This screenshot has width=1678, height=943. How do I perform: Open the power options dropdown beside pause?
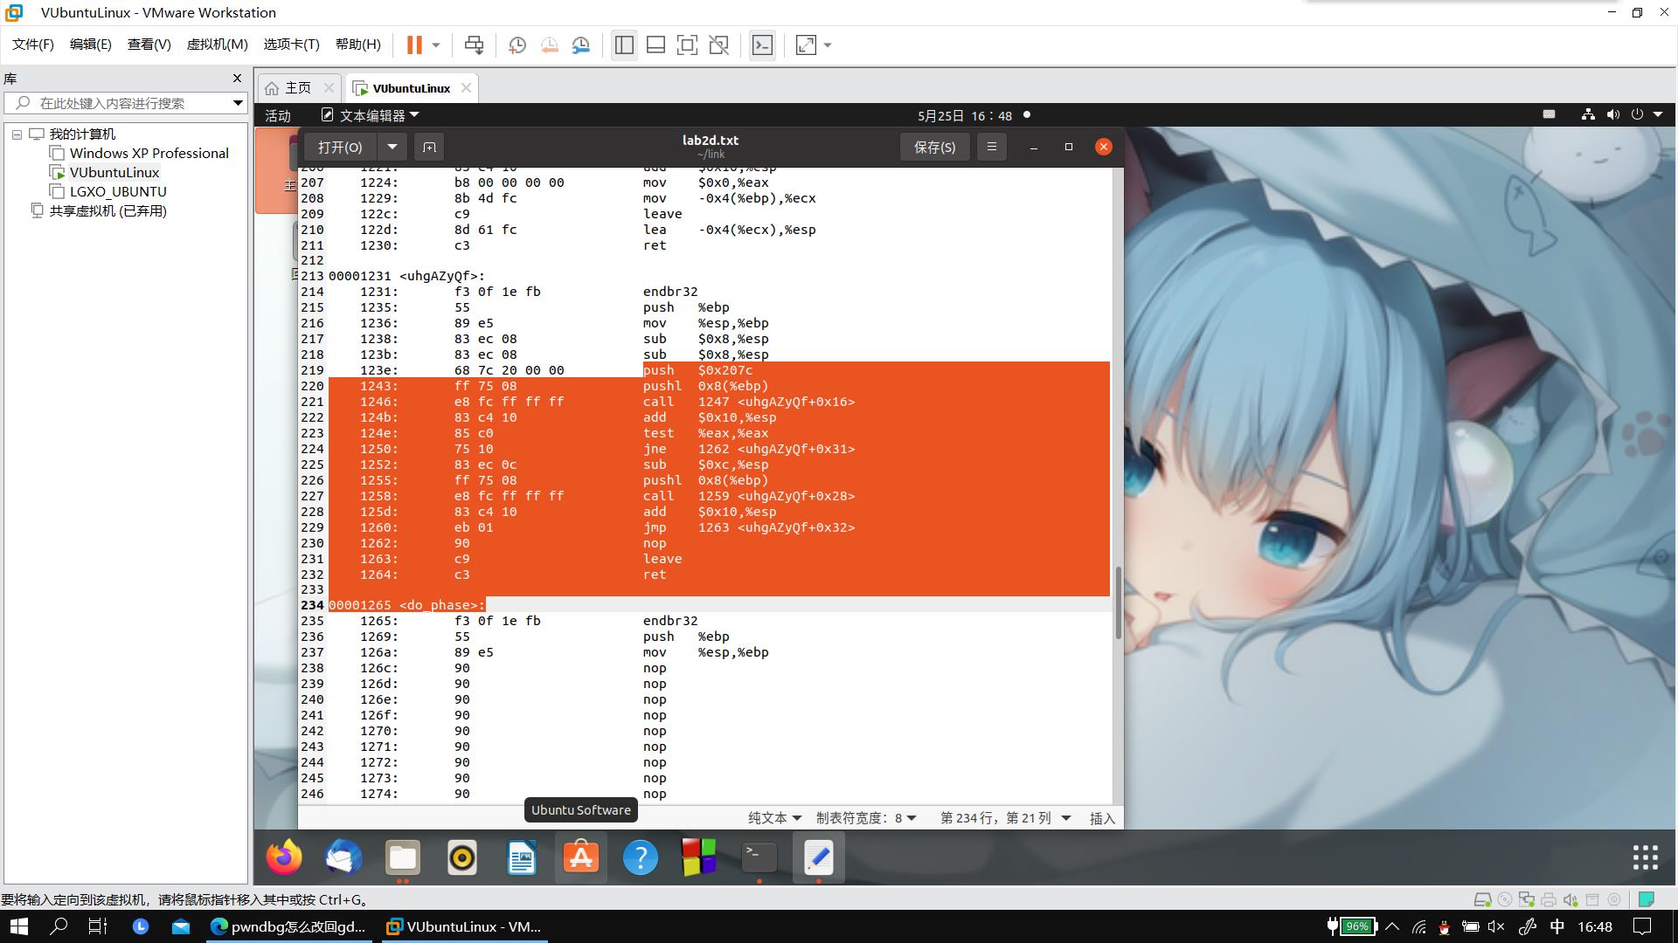[436, 45]
